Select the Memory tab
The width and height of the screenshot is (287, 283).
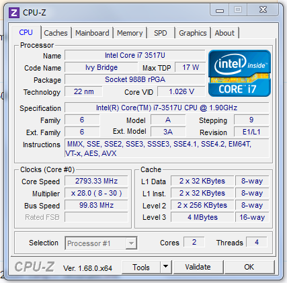pyautogui.click(x=130, y=33)
